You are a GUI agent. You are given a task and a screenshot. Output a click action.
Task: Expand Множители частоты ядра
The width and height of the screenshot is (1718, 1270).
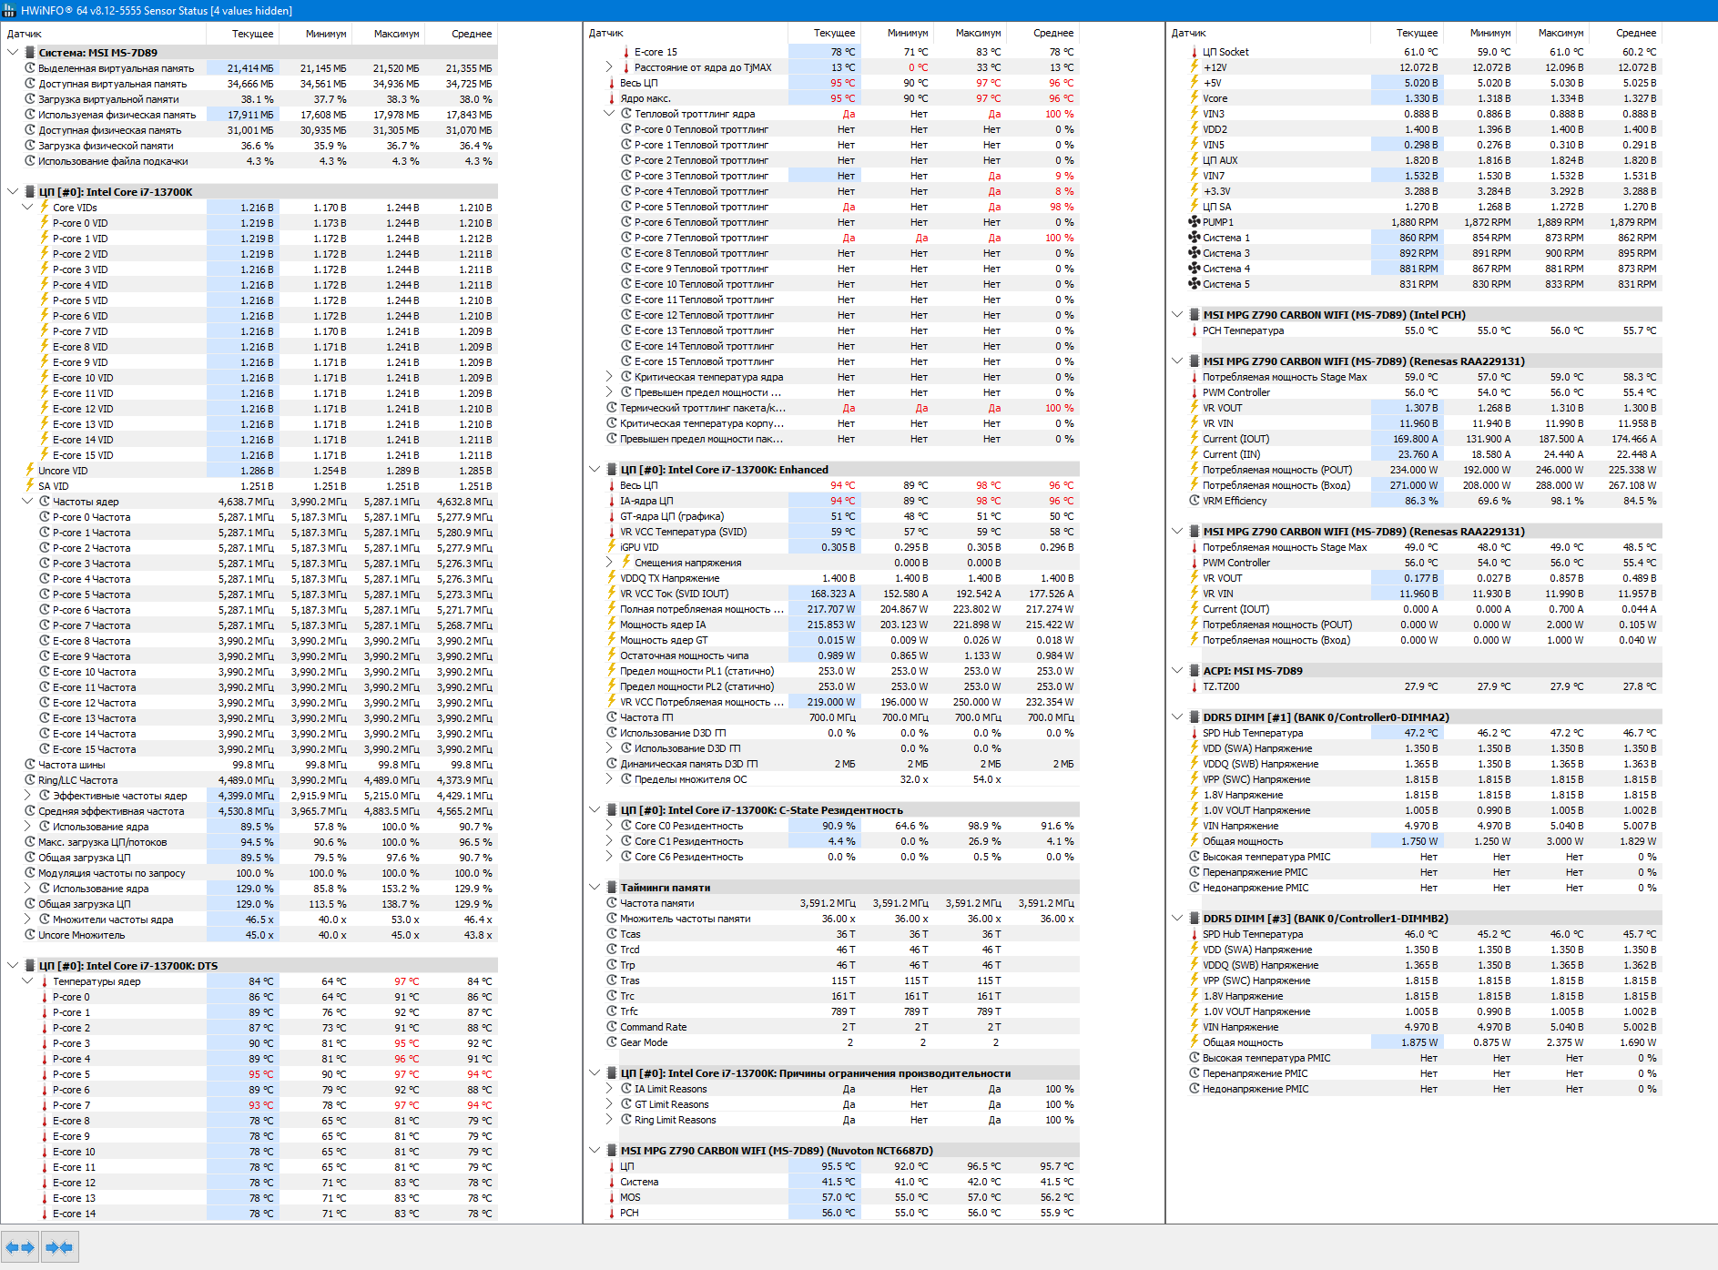click(x=27, y=919)
